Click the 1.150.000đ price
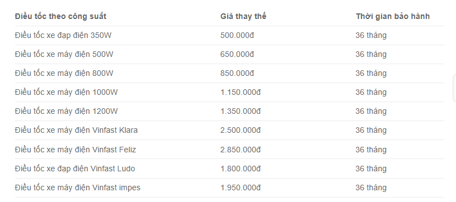This screenshot has width=456, height=202. click(241, 92)
